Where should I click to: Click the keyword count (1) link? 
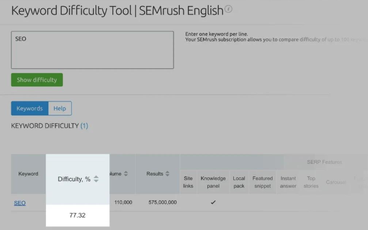coord(84,126)
